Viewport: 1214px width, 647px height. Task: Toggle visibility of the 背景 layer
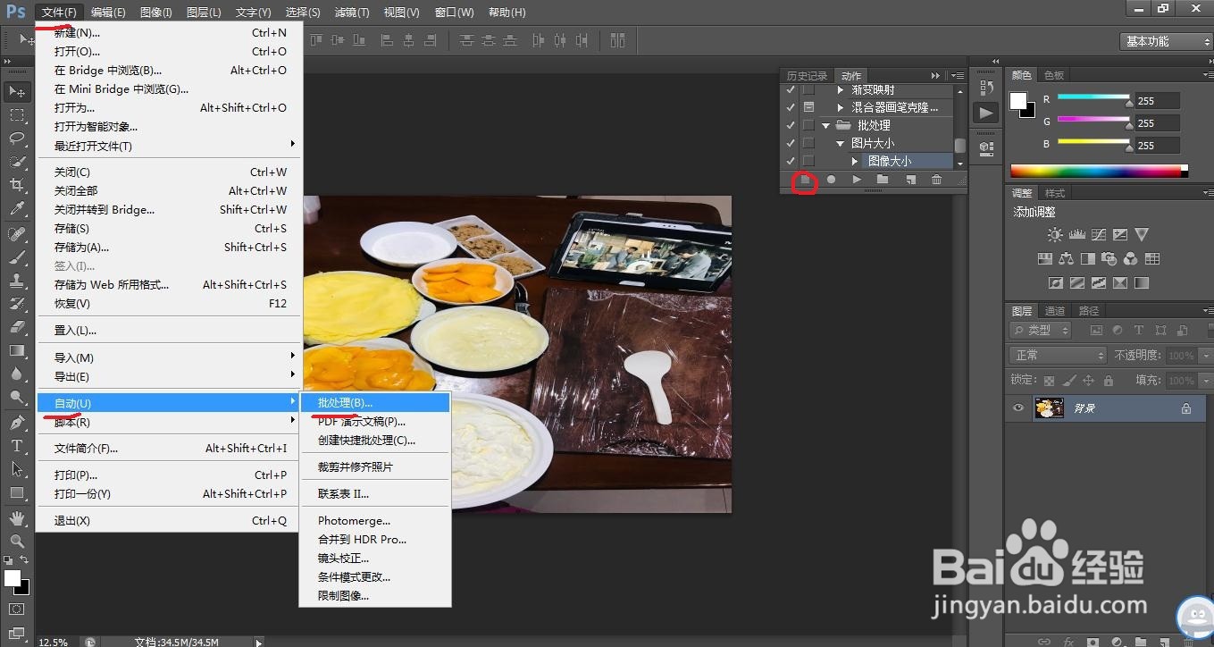[x=1017, y=408]
